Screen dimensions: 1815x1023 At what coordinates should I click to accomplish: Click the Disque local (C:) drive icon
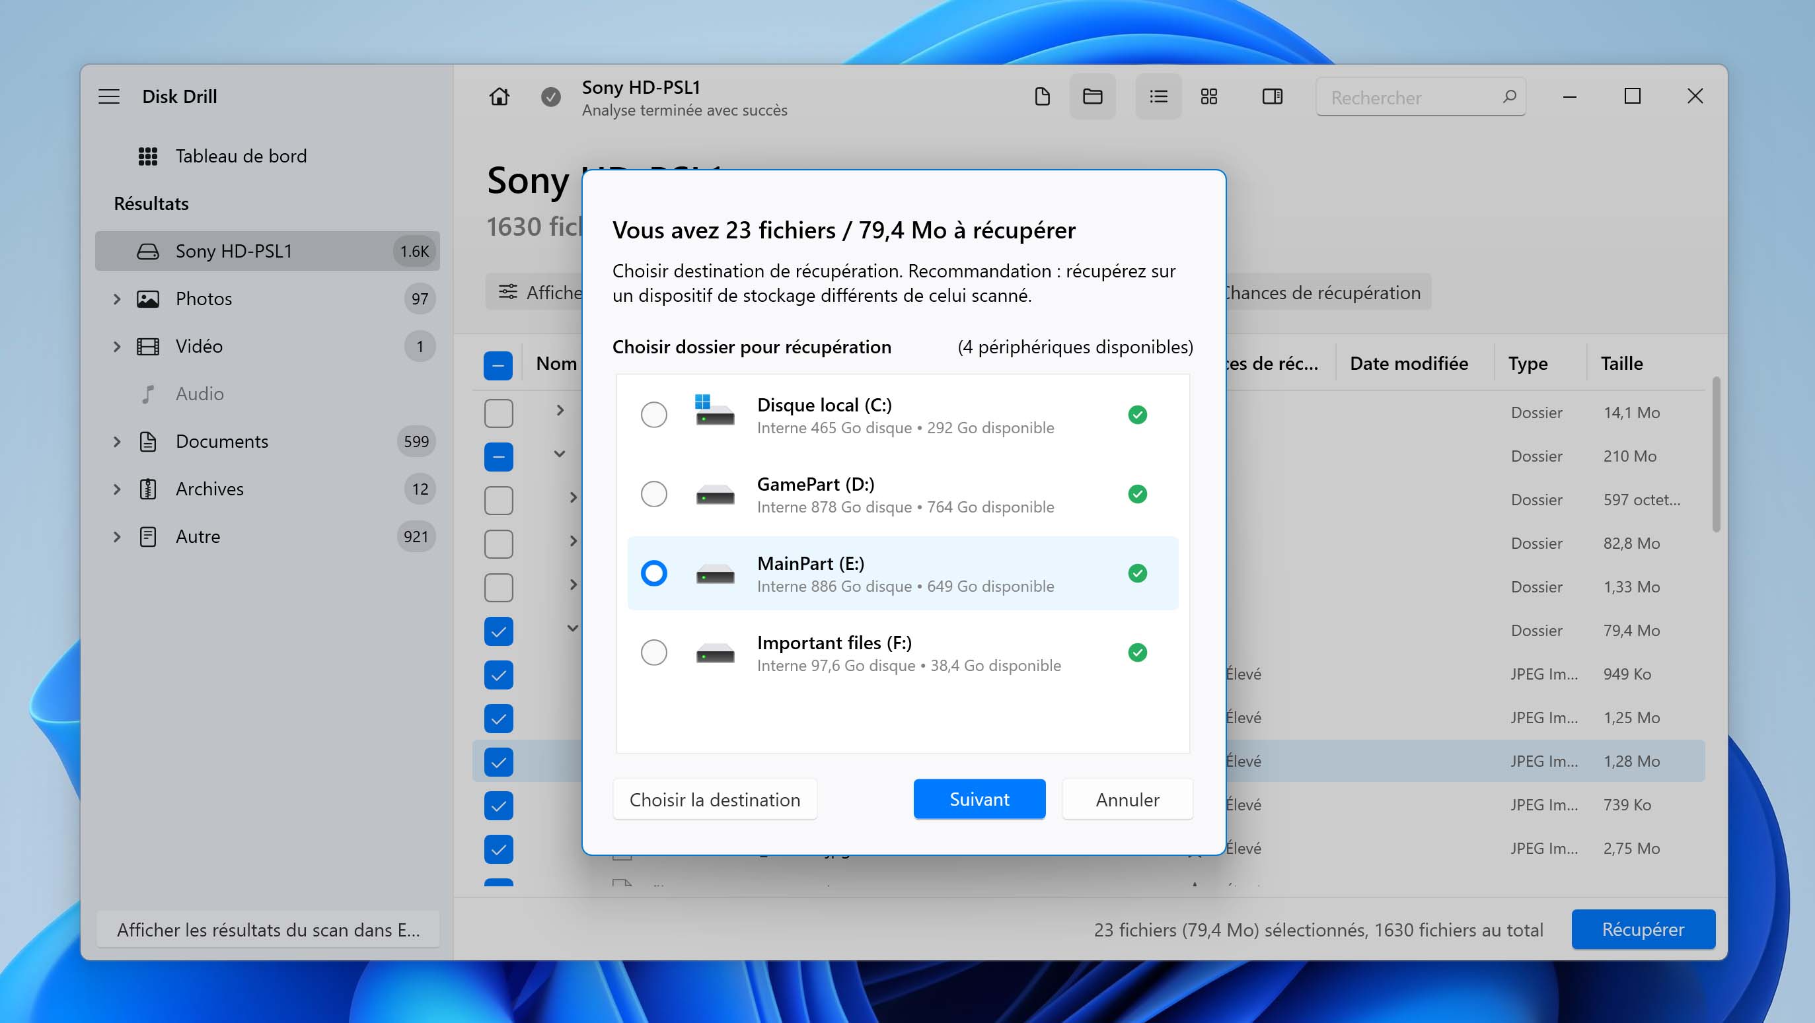point(714,411)
